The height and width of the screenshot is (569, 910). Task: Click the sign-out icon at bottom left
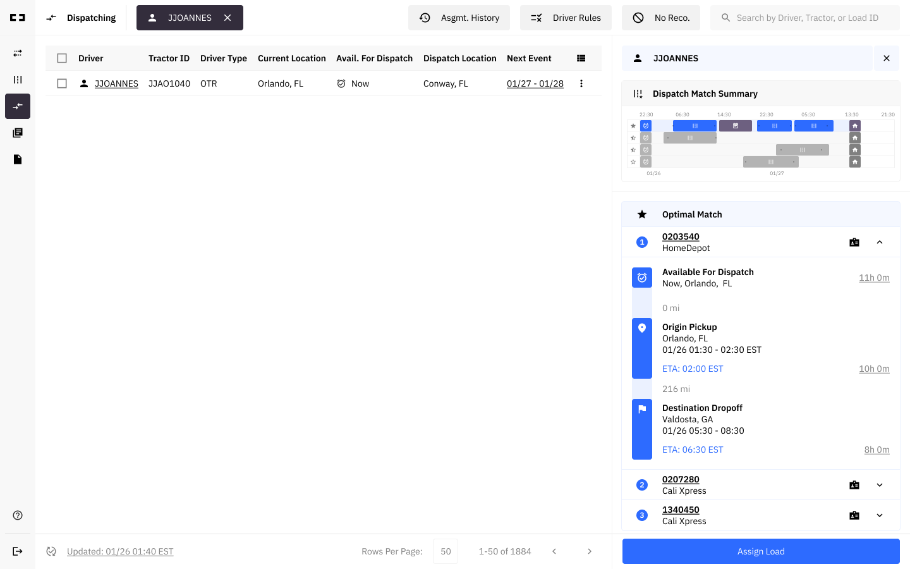click(17, 550)
